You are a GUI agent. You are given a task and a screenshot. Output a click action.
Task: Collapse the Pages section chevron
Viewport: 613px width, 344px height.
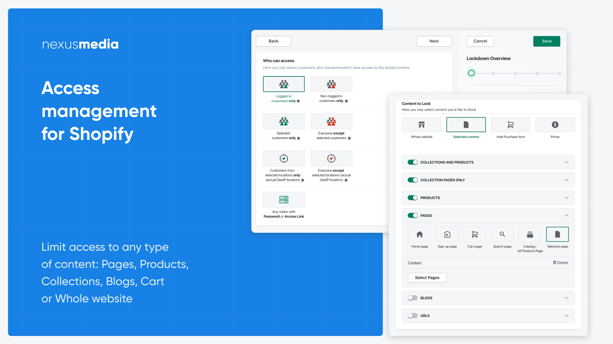[567, 216]
